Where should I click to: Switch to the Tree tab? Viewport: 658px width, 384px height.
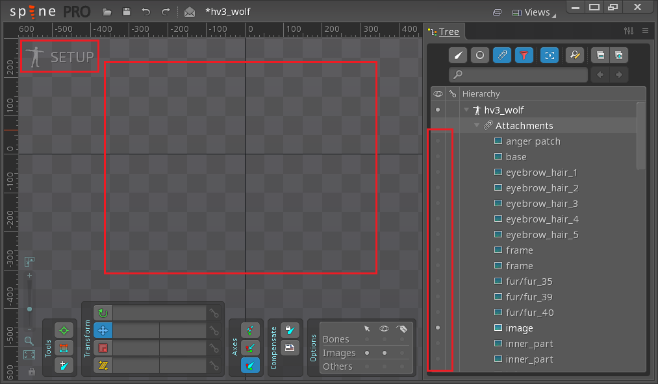(x=444, y=32)
